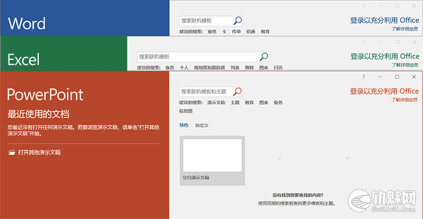Click Word 登录以充分利用 Office sign-in link
This screenshot has height=219, width=423.
tap(385, 20)
